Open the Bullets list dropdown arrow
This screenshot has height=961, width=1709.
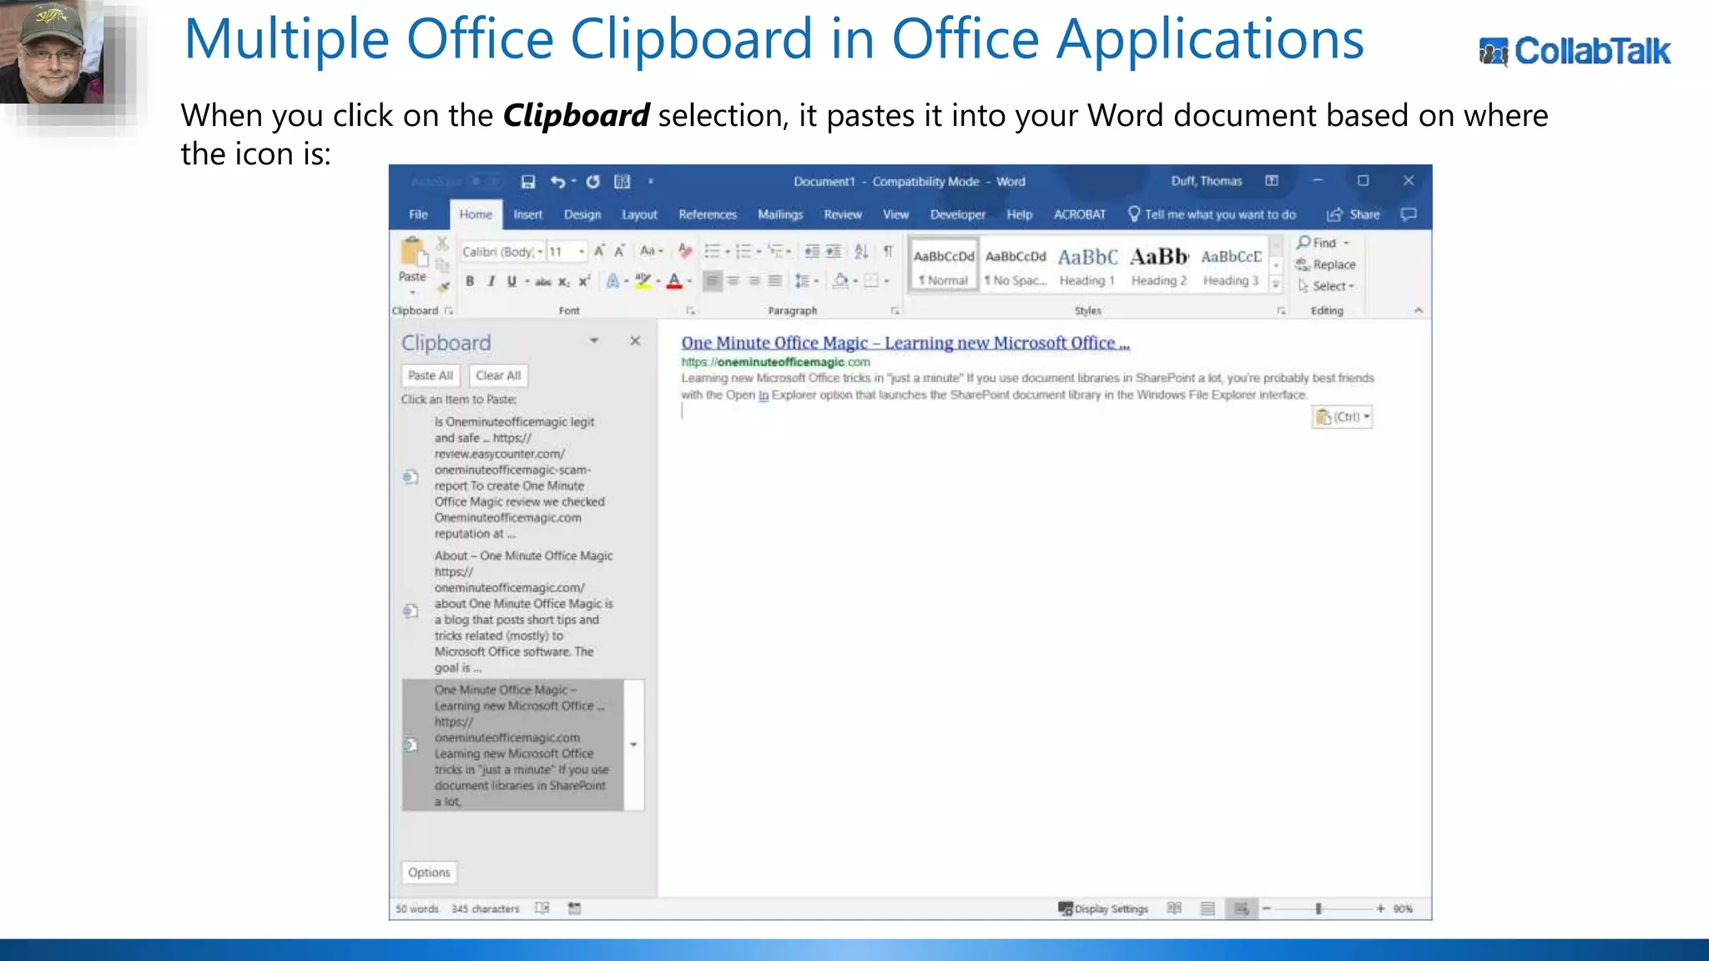pos(727,252)
